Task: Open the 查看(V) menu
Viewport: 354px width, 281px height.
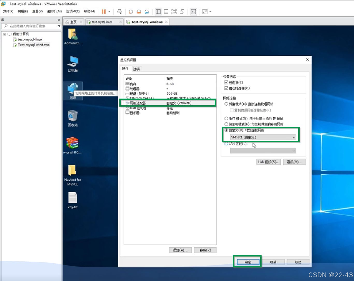Action: [37, 11]
